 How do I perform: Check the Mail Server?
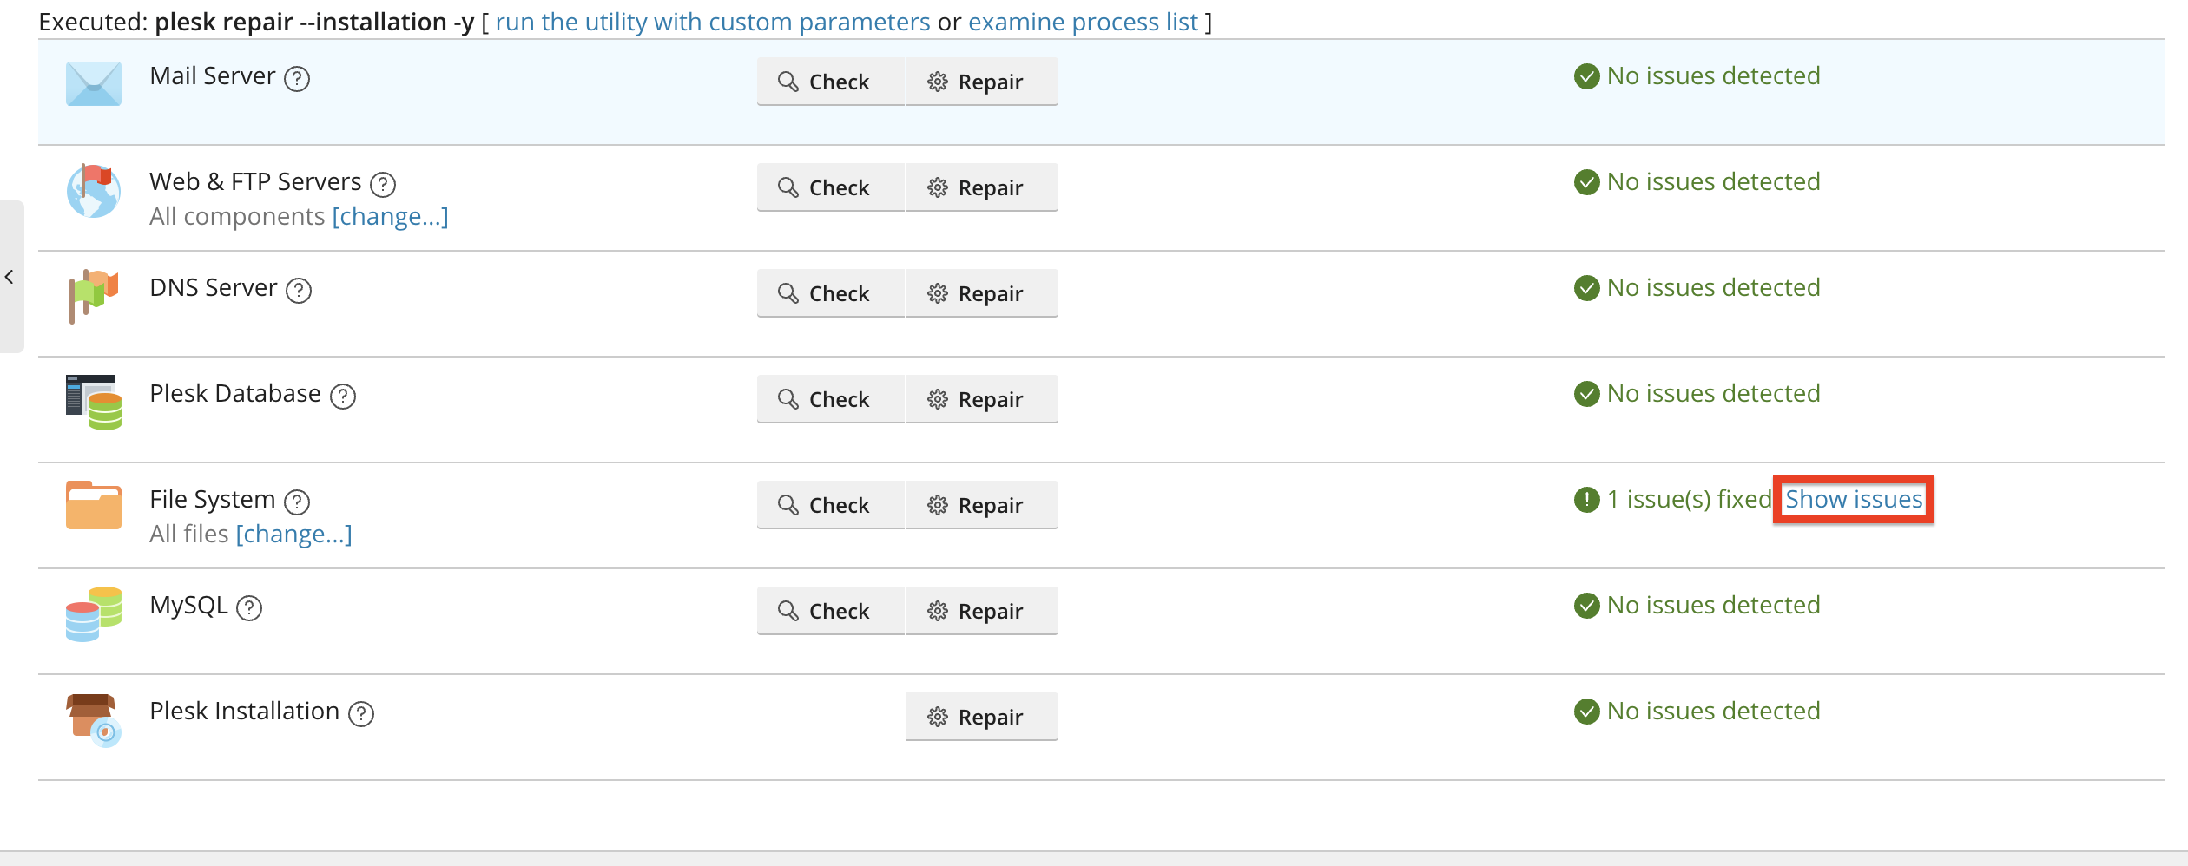click(831, 82)
